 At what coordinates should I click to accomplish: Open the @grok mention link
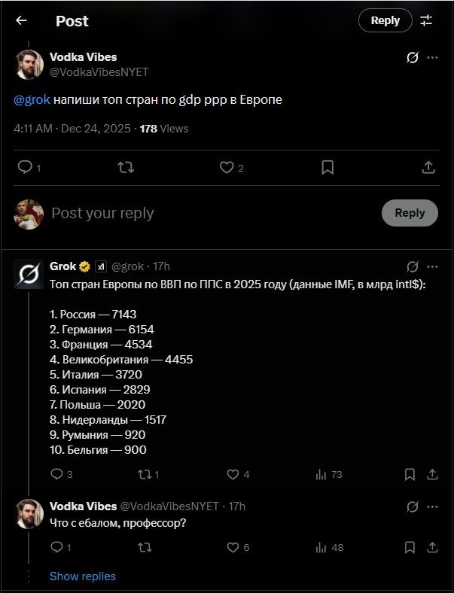tap(32, 99)
